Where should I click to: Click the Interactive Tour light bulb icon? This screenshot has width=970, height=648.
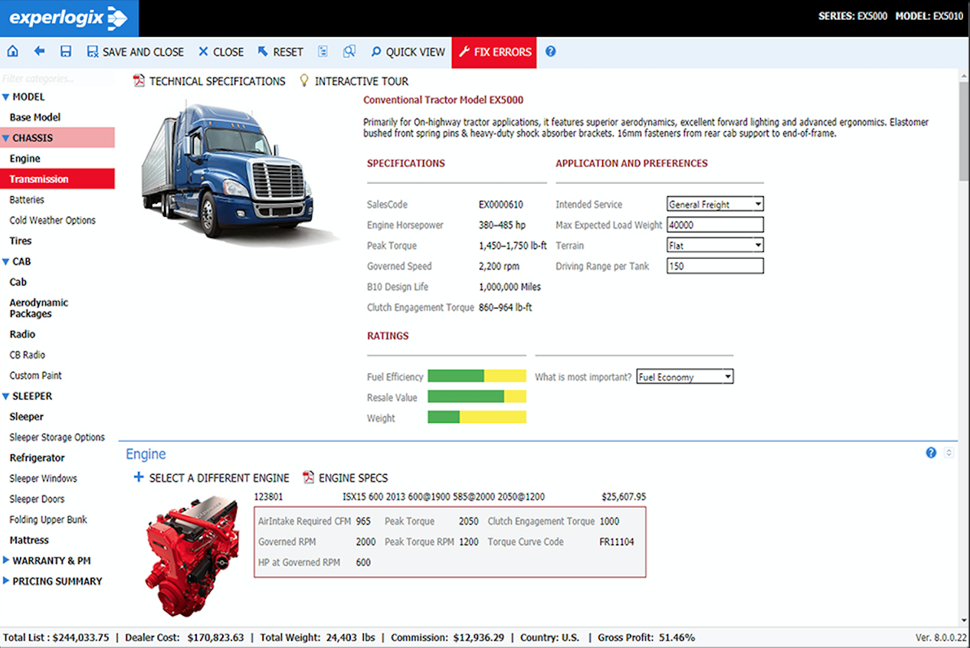(303, 80)
